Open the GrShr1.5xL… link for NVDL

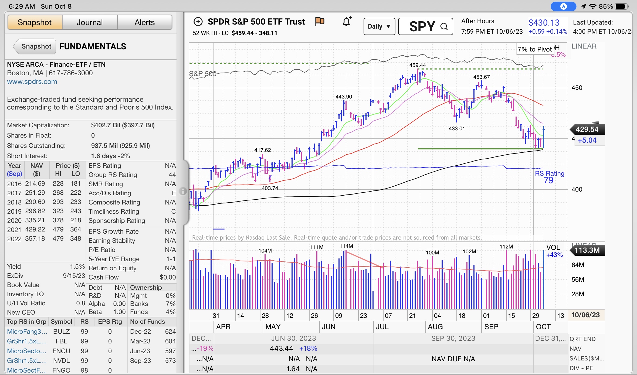click(x=26, y=360)
